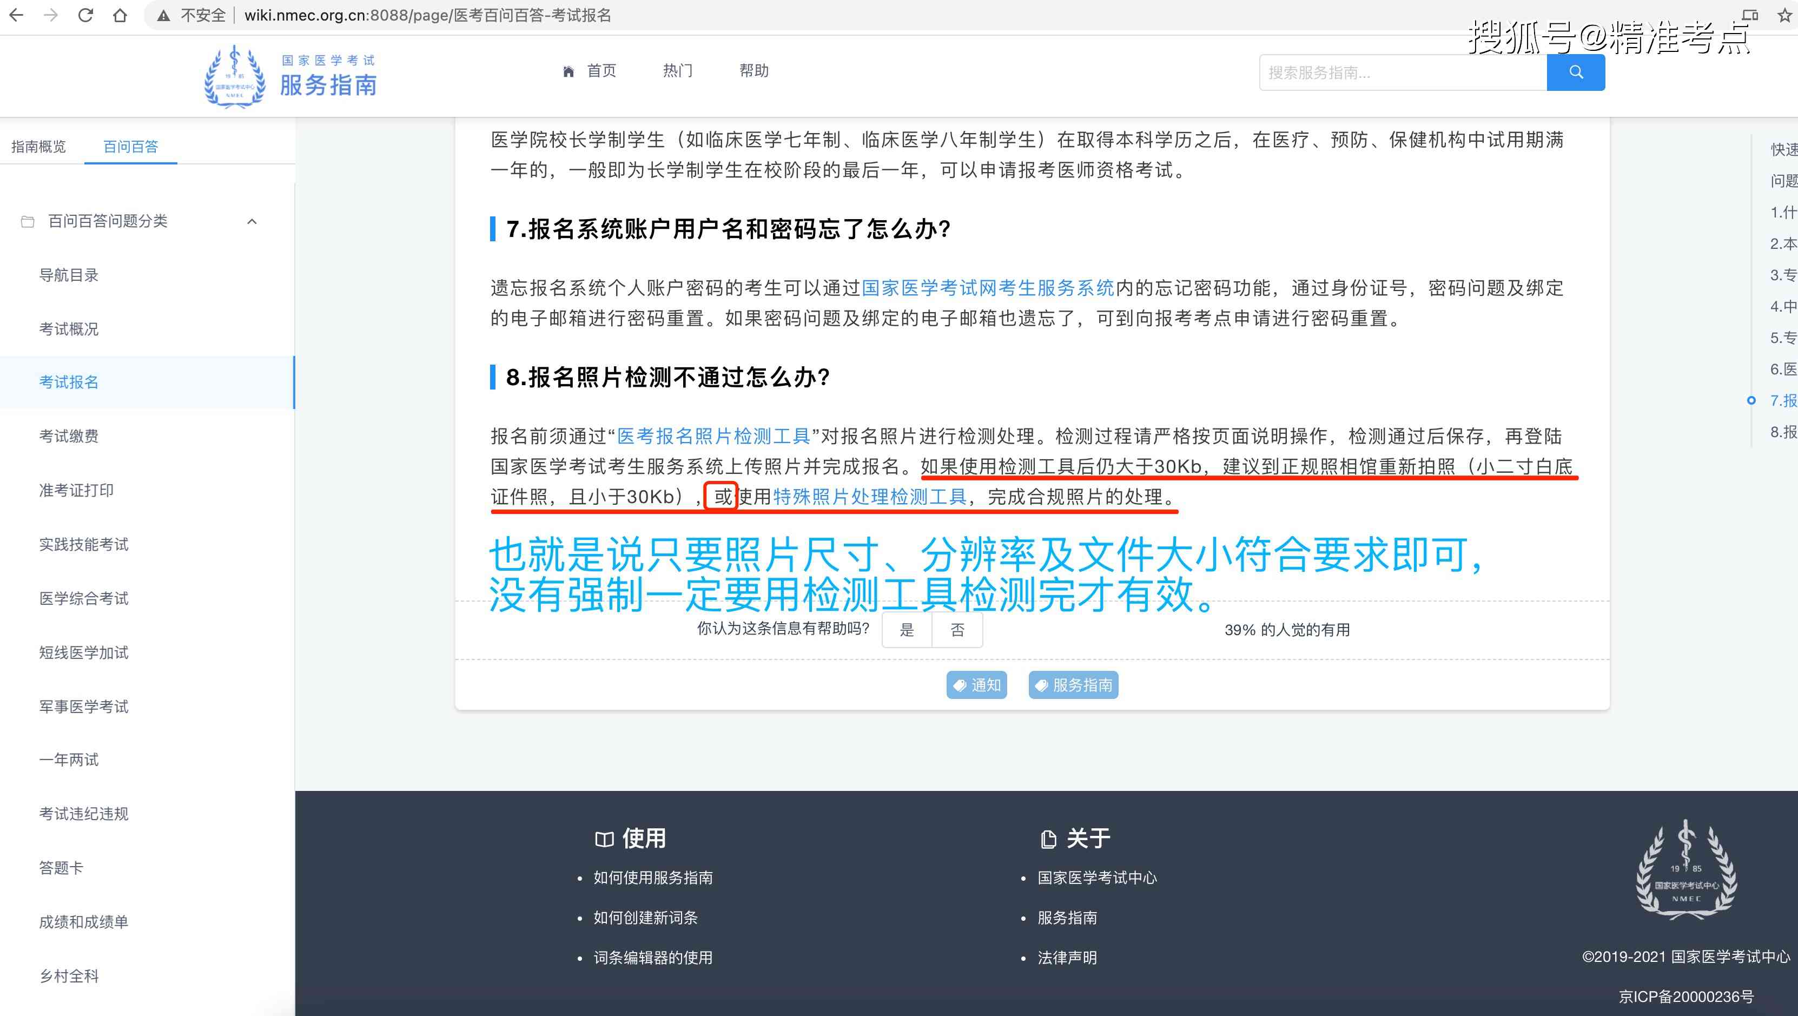Open footer link 词条编辑器的使用
1798x1016 pixels.
653,958
